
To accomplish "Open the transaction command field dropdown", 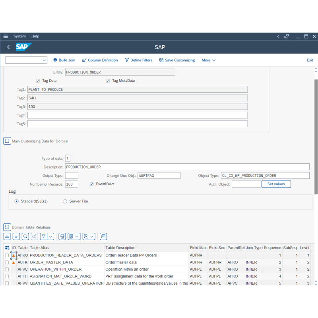I will (x=44, y=60).
